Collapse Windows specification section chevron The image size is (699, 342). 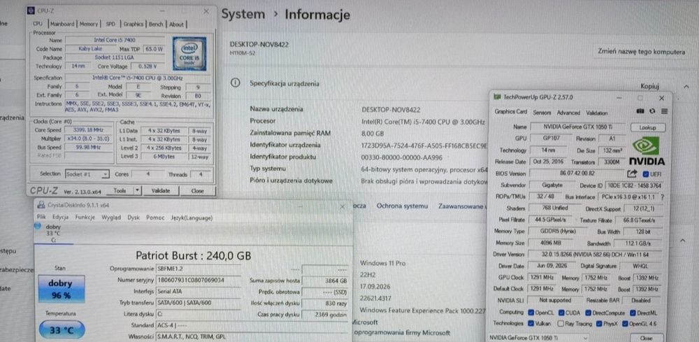pyautogui.click(x=682, y=241)
